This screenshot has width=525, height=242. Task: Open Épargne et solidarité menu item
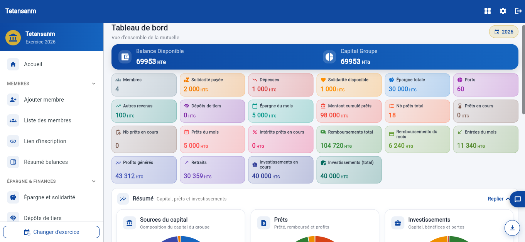point(52,197)
